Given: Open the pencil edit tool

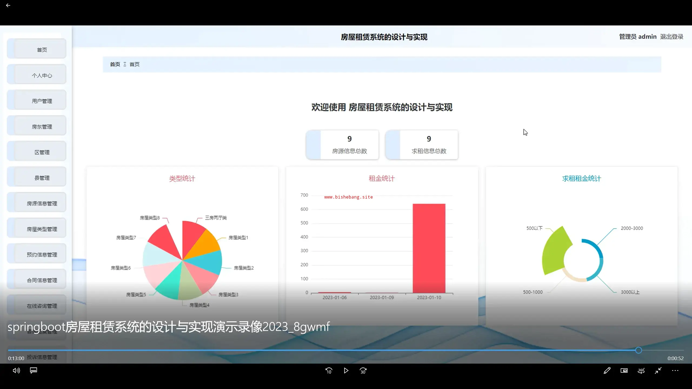Looking at the screenshot, I should (607, 371).
